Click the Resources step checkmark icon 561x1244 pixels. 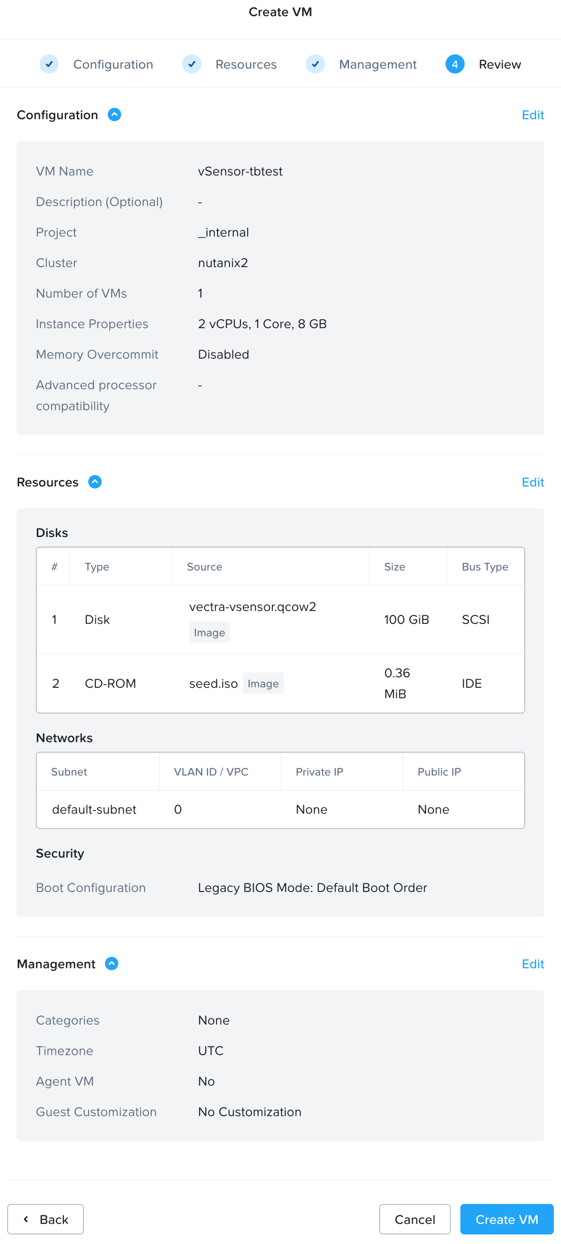click(x=192, y=64)
